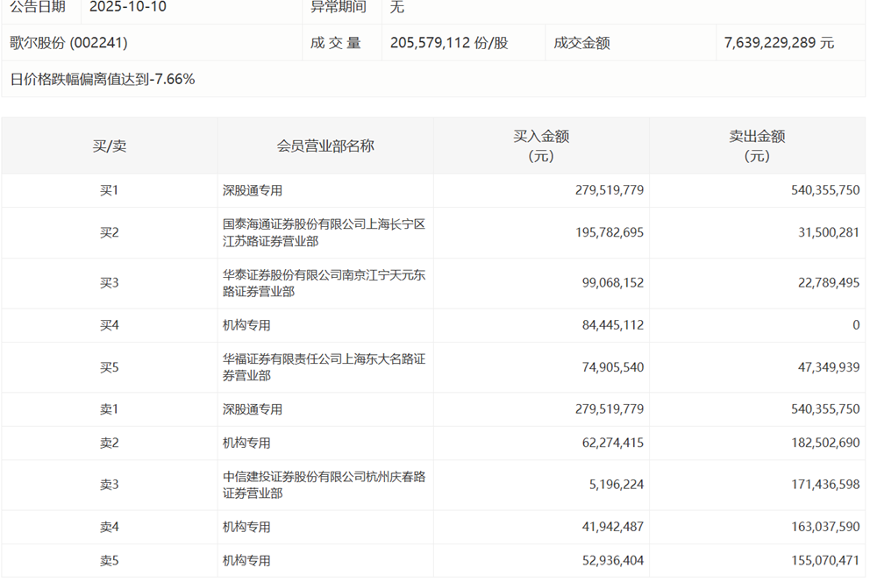The width and height of the screenshot is (877, 582).
Task: Select the sell amount 0 in 买4 row
Action: coord(855,325)
